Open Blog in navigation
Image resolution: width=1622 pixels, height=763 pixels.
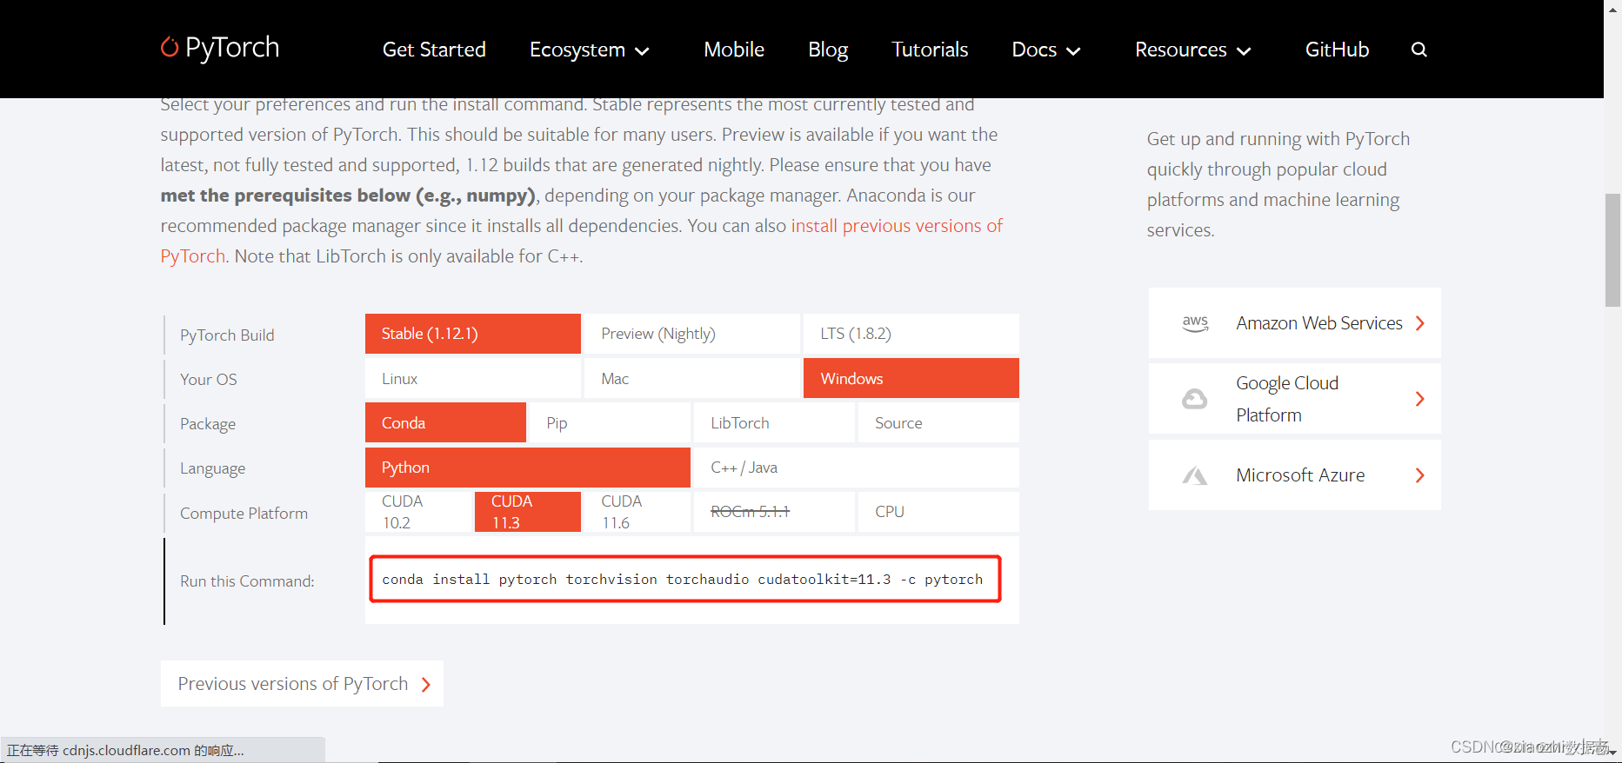click(x=828, y=50)
